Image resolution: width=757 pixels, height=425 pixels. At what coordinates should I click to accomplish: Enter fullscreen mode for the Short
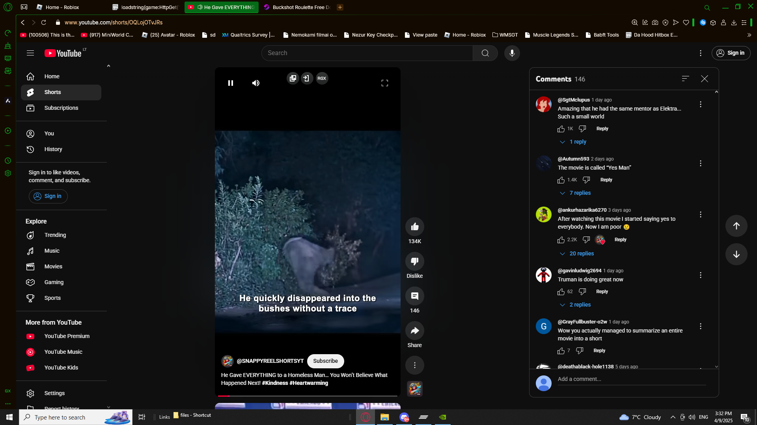click(385, 83)
